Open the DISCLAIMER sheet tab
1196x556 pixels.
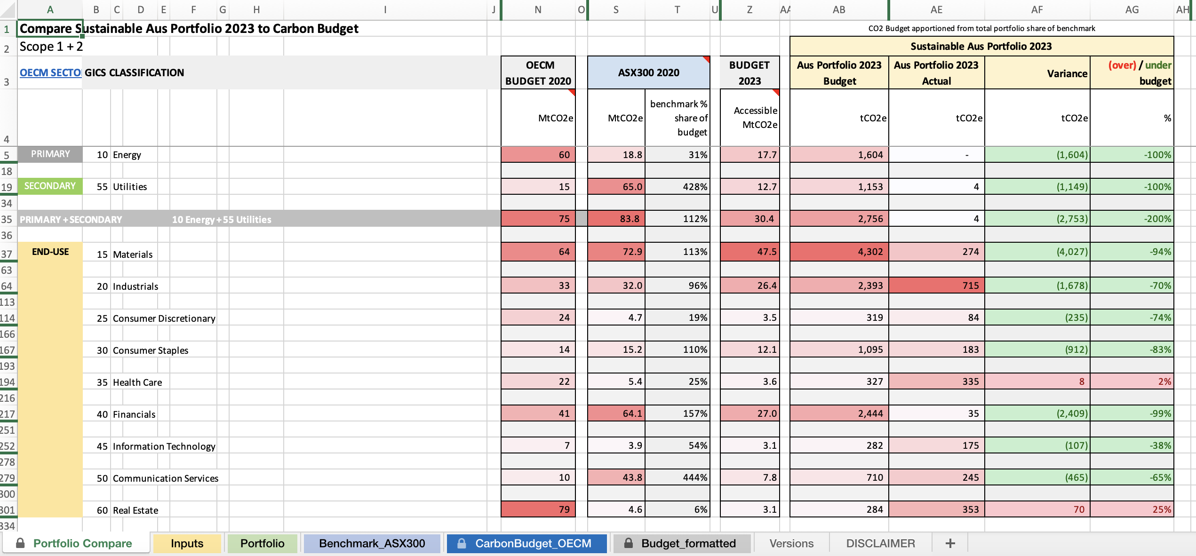point(880,543)
